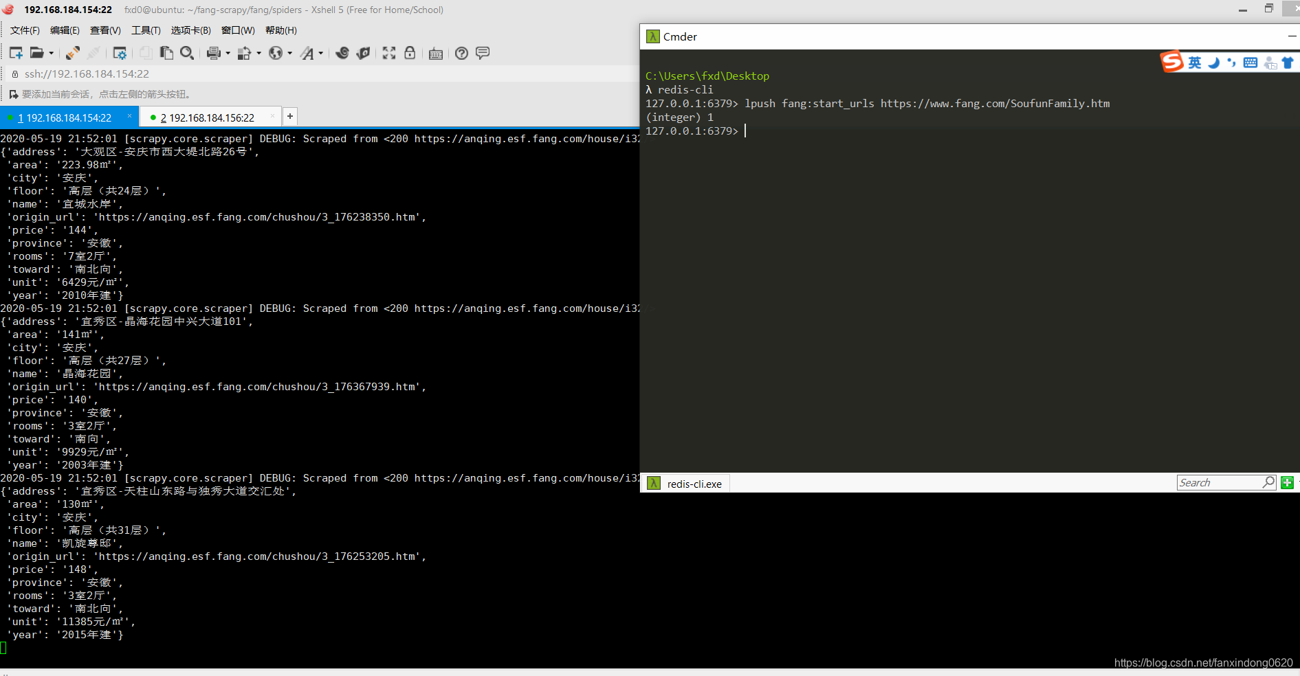Open the 选项卡(B) menu
Viewport: 1300px width, 676px height.
[x=191, y=30]
